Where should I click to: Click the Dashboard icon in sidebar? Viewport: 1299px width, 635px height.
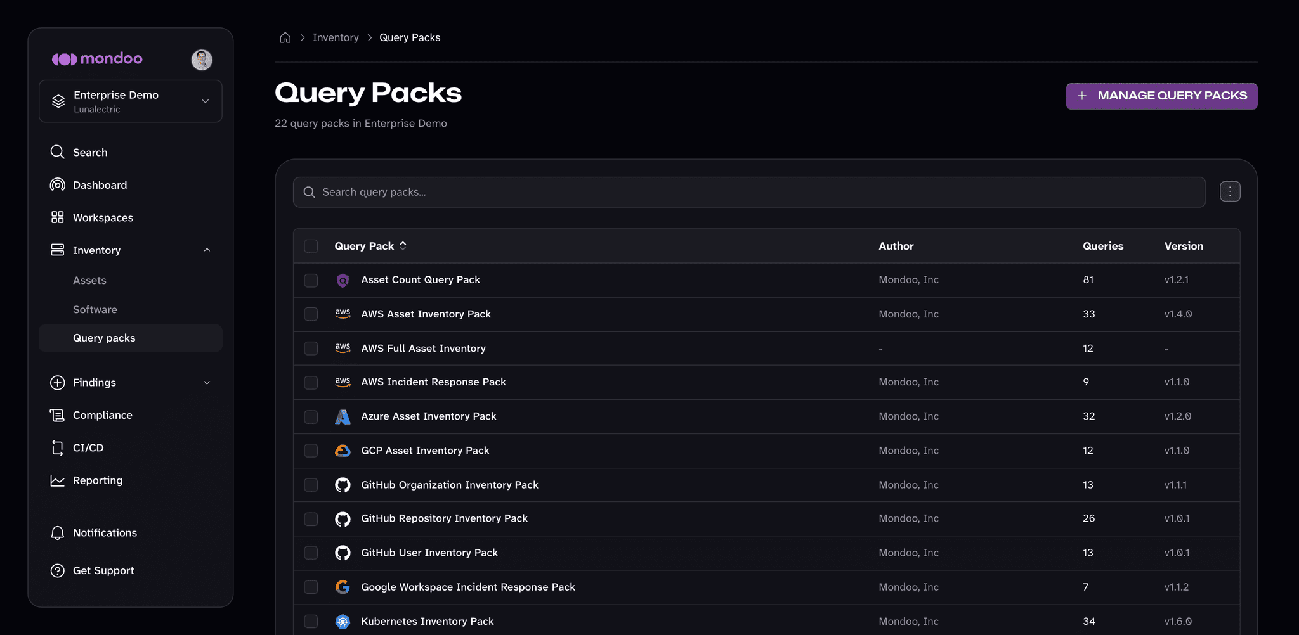(58, 185)
